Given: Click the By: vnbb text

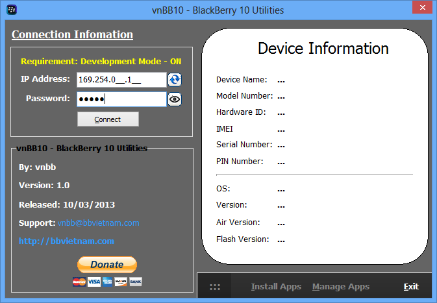Looking at the screenshot, I should tap(38, 167).
